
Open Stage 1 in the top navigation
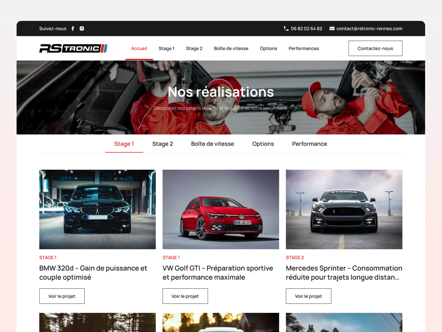click(x=166, y=48)
